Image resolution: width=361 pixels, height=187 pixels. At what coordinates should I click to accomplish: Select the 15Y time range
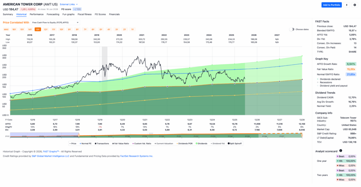coord(22,30)
